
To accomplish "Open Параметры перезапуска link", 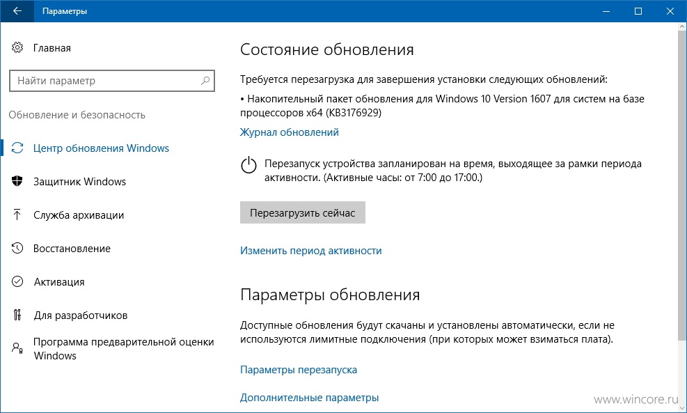I will (299, 370).
